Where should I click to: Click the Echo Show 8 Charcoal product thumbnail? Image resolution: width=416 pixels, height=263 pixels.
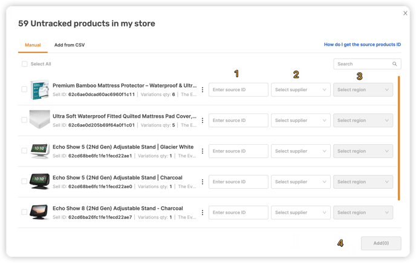click(x=39, y=212)
